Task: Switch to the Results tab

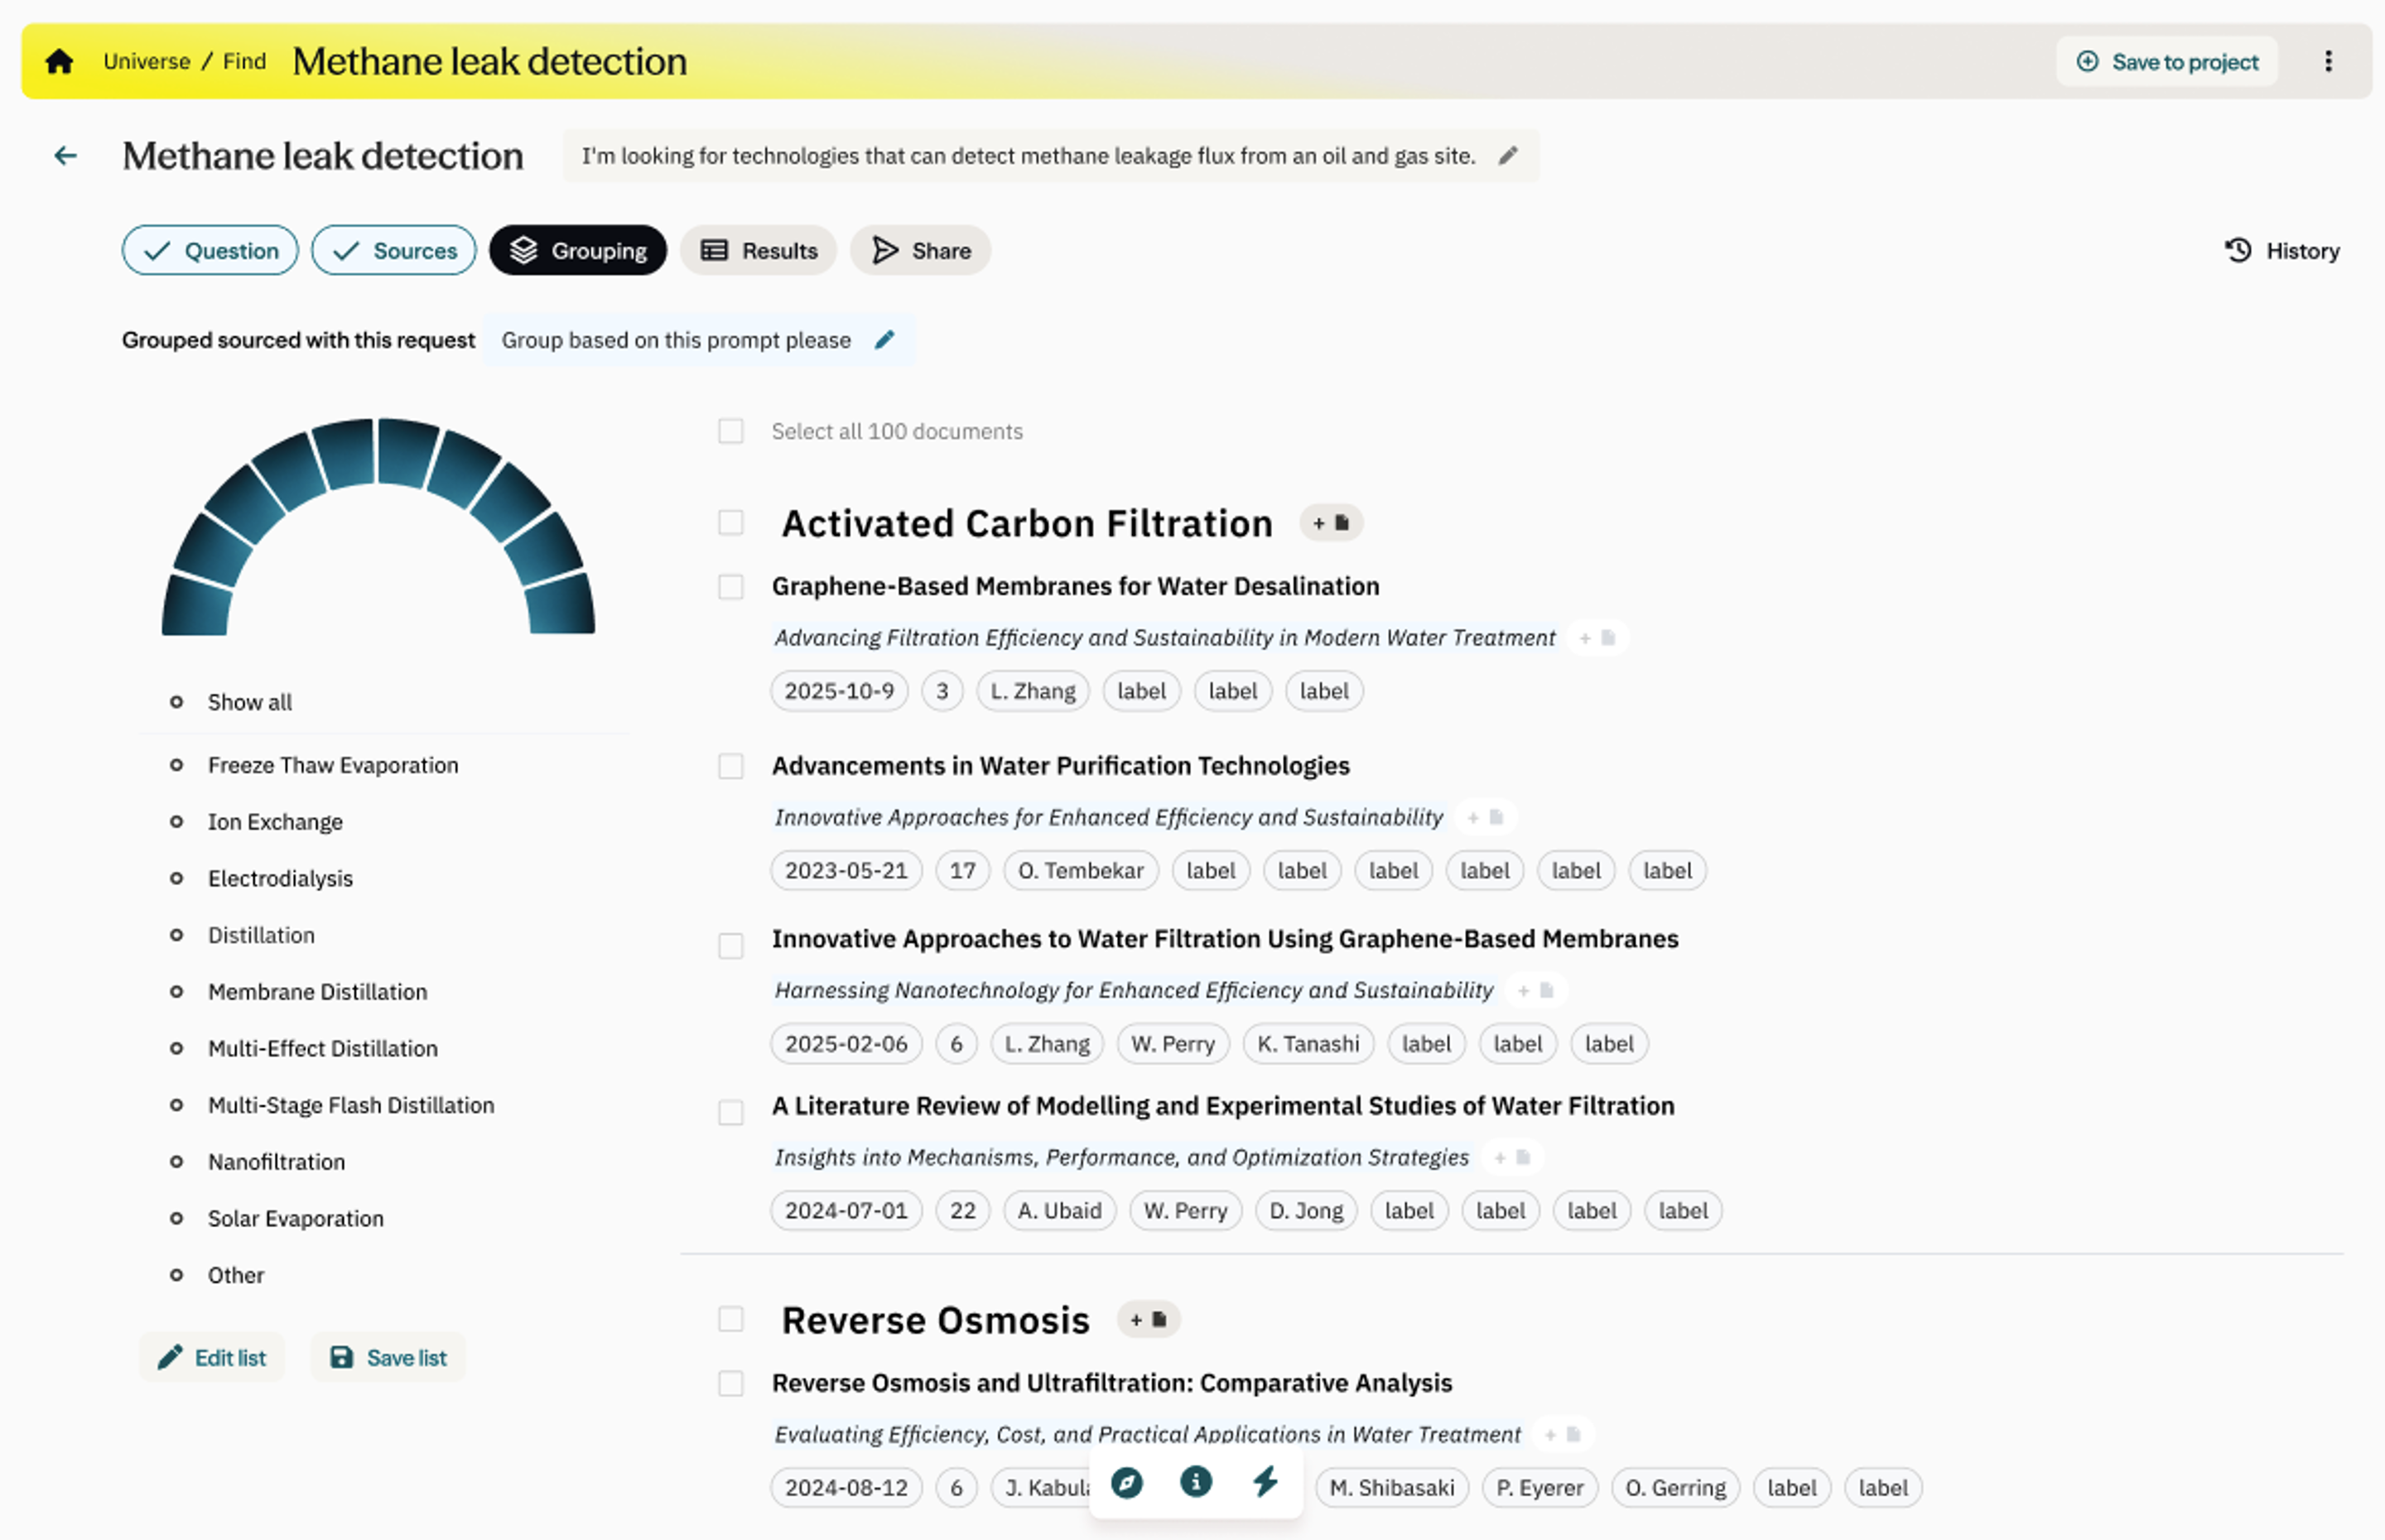Action: (759, 250)
